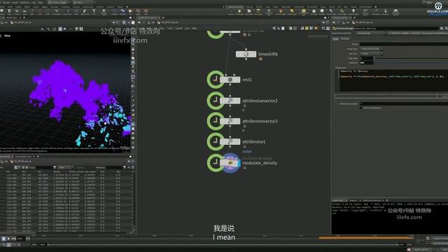Image resolution: width=448 pixels, height=252 pixels.
Task: Select the attribnoisevector2 node
Action: pyautogui.click(x=230, y=101)
